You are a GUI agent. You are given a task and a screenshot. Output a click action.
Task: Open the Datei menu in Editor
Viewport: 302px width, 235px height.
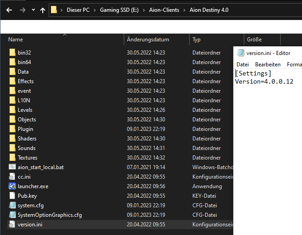(x=243, y=65)
